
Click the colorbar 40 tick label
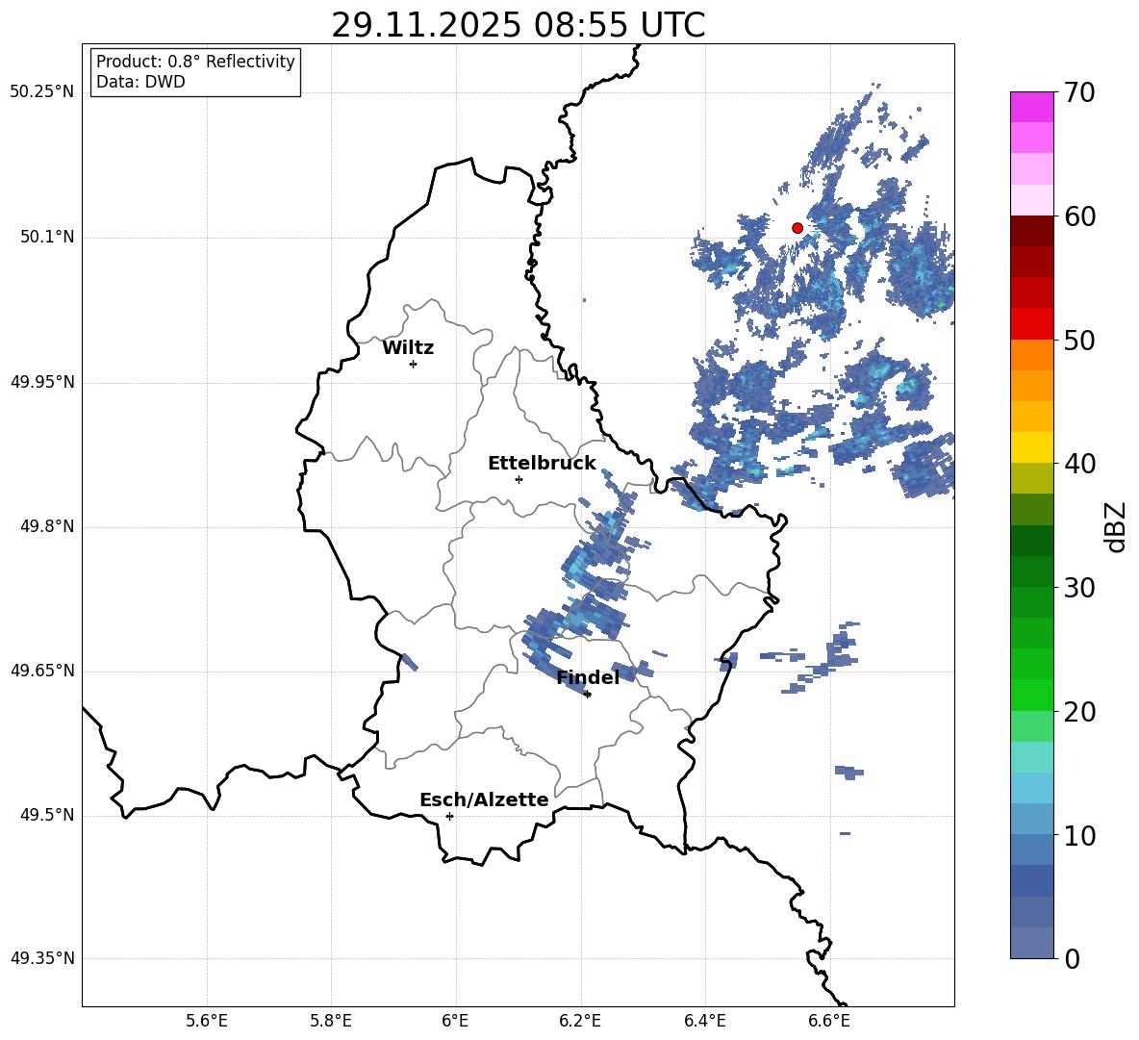(x=1079, y=464)
